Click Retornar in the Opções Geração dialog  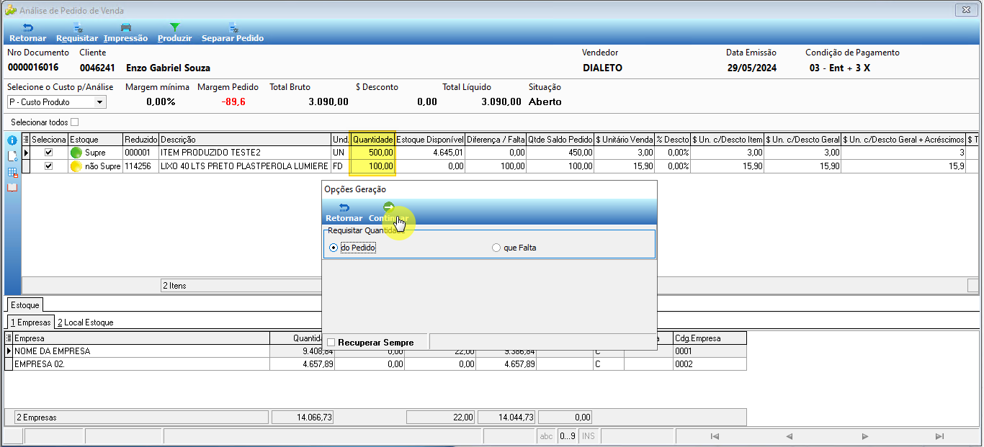[344, 212]
